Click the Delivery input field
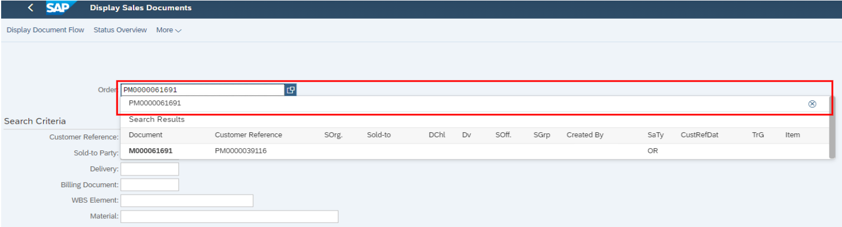 (149, 169)
